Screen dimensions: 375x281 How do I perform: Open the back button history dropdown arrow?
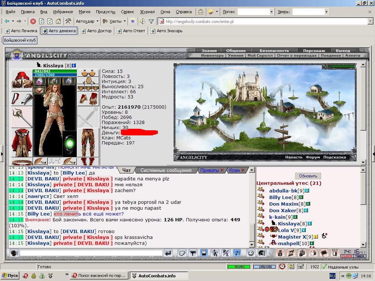point(13,21)
